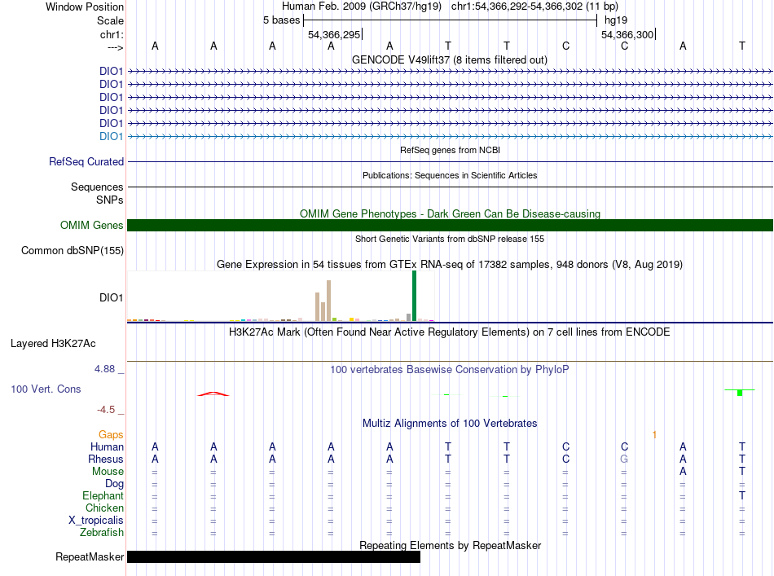Click the Mouse alignment row label
The height and width of the screenshot is (576, 774).
[x=108, y=472]
